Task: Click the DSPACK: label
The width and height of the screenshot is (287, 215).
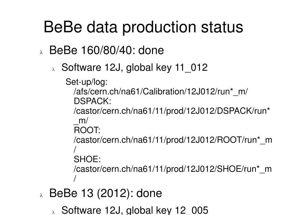Action: pos(92,101)
